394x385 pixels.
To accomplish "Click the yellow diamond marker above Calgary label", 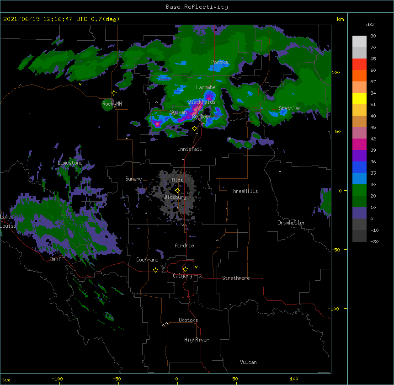I will click(185, 269).
